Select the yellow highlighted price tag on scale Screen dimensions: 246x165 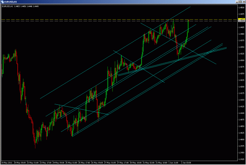241,19
